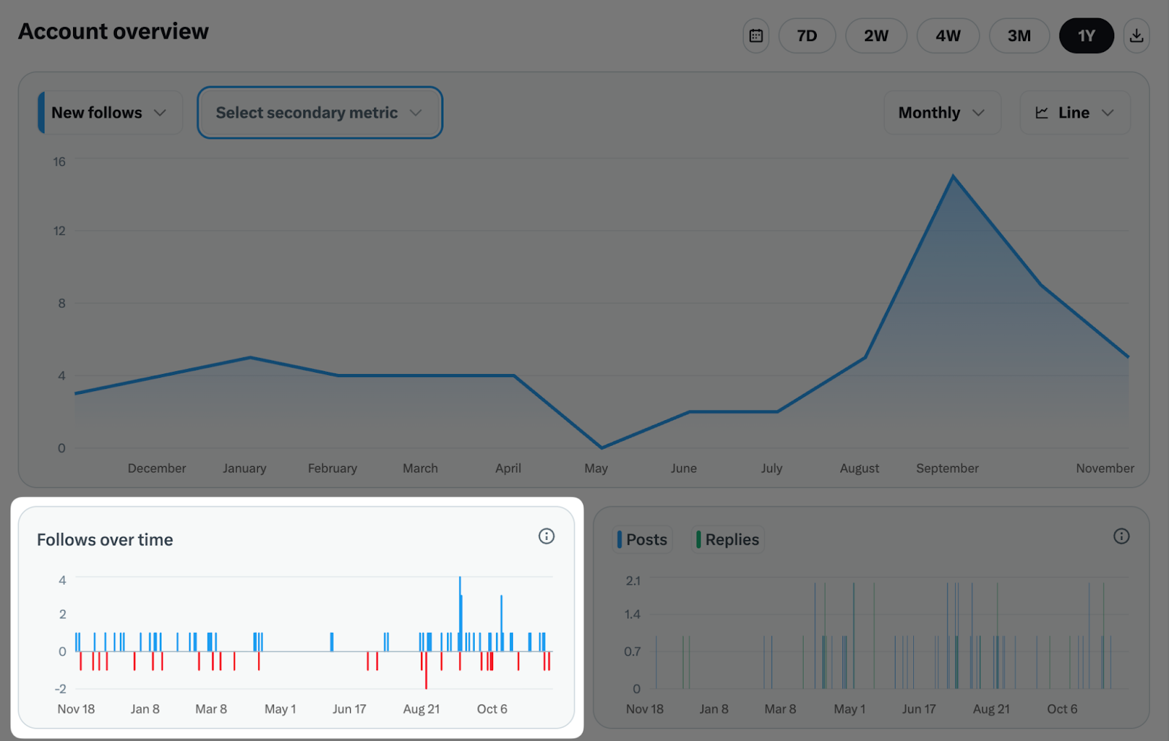The width and height of the screenshot is (1169, 741).
Task: Open the Monthly time granularity dropdown
Action: [x=942, y=113]
